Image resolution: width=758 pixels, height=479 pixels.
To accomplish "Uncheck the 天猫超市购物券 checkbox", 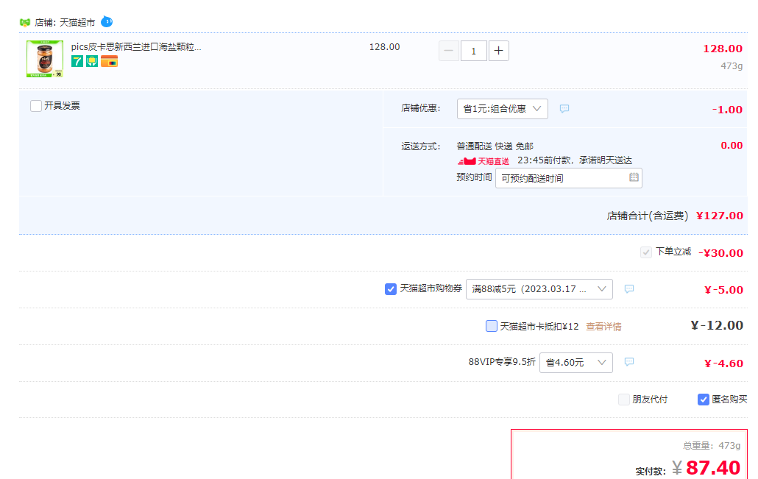I will pos(391,289).
